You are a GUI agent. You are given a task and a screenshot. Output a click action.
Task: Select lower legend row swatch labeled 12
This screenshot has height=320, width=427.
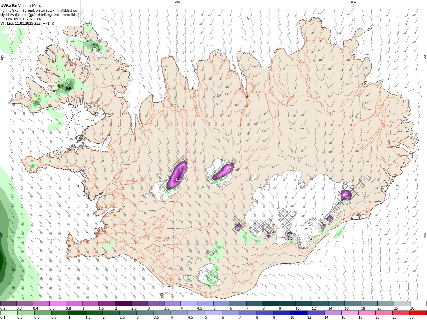(x=315, y=313)
